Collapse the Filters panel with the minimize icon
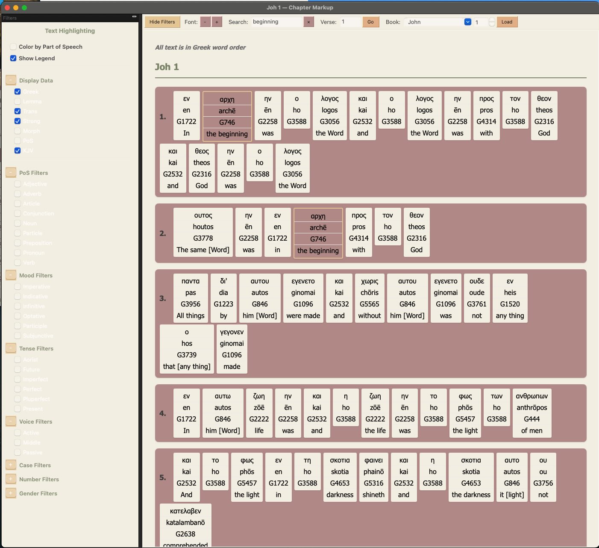Viewport: 599px width, 548px height. tap(134, 17)
